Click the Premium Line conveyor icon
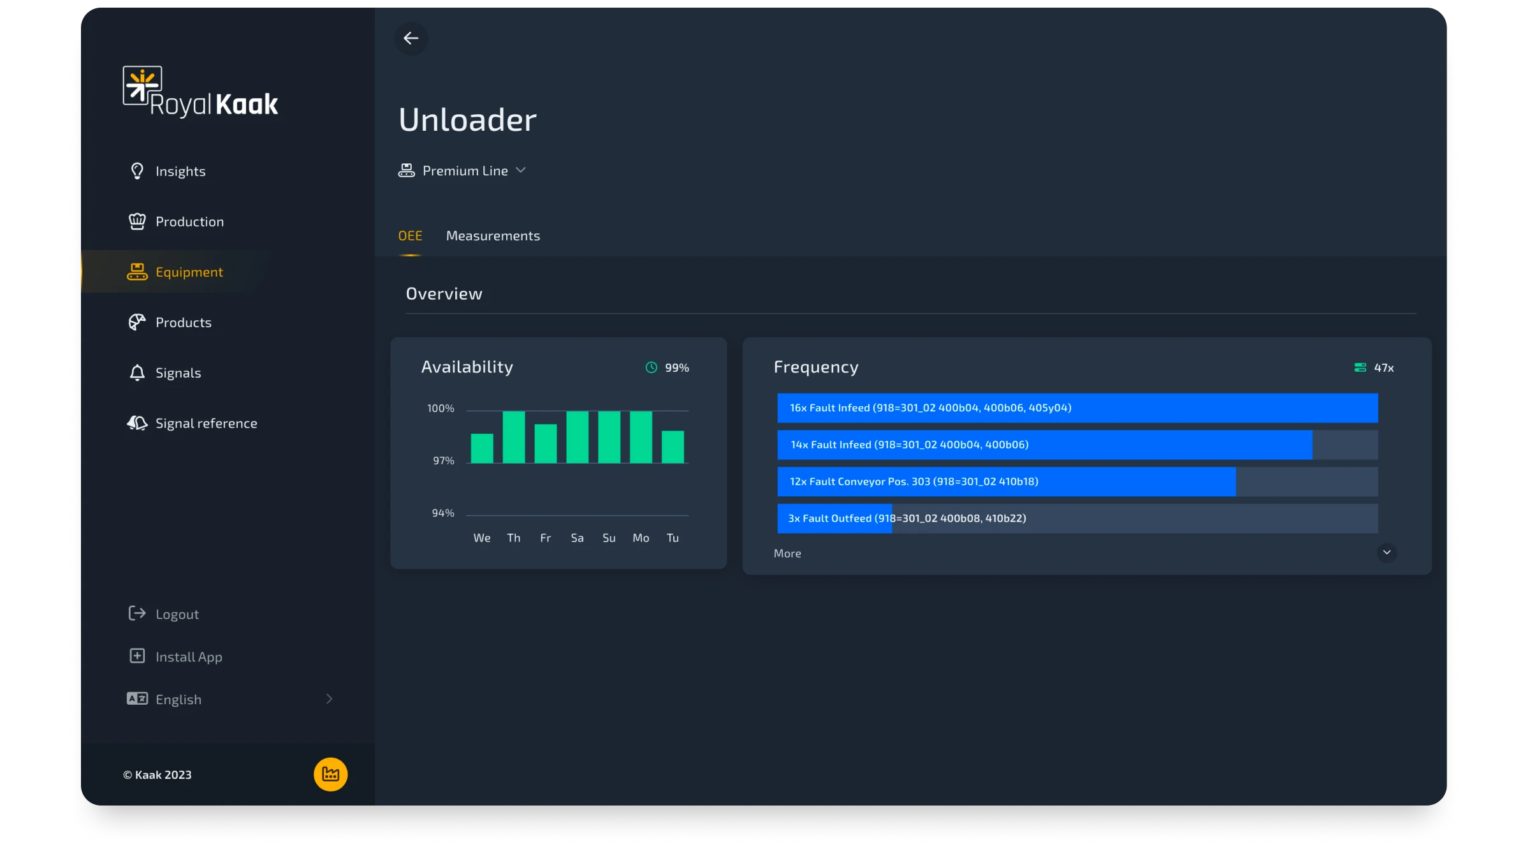1530x861 pixels. [x=406, y=170]
